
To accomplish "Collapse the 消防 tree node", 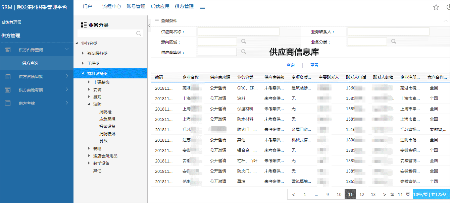I will (89, 105).
